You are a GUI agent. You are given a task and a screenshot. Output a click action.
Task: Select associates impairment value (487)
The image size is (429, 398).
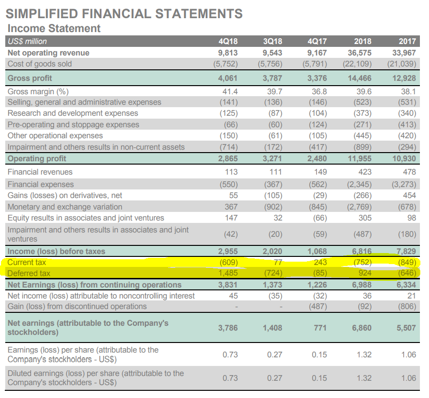pos(362,234)
